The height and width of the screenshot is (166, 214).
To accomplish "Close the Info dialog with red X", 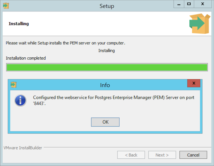I will click(194, 83).
